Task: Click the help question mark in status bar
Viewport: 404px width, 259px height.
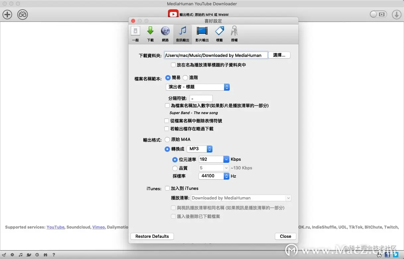Action: [x=53, y=255]
